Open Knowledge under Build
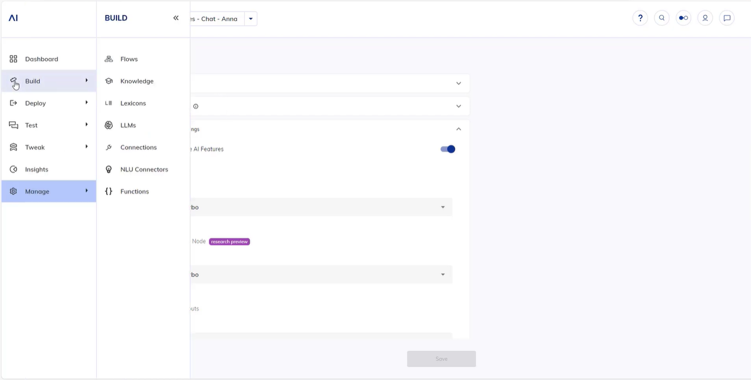Screen dimensions: 751x380 click(x=143, y=81)
